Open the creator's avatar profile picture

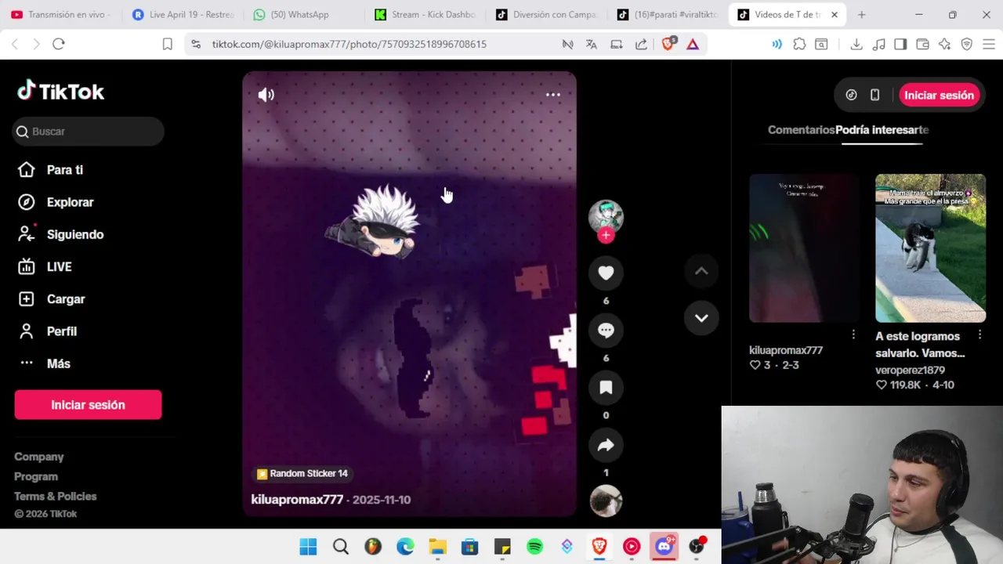(606, 216)
